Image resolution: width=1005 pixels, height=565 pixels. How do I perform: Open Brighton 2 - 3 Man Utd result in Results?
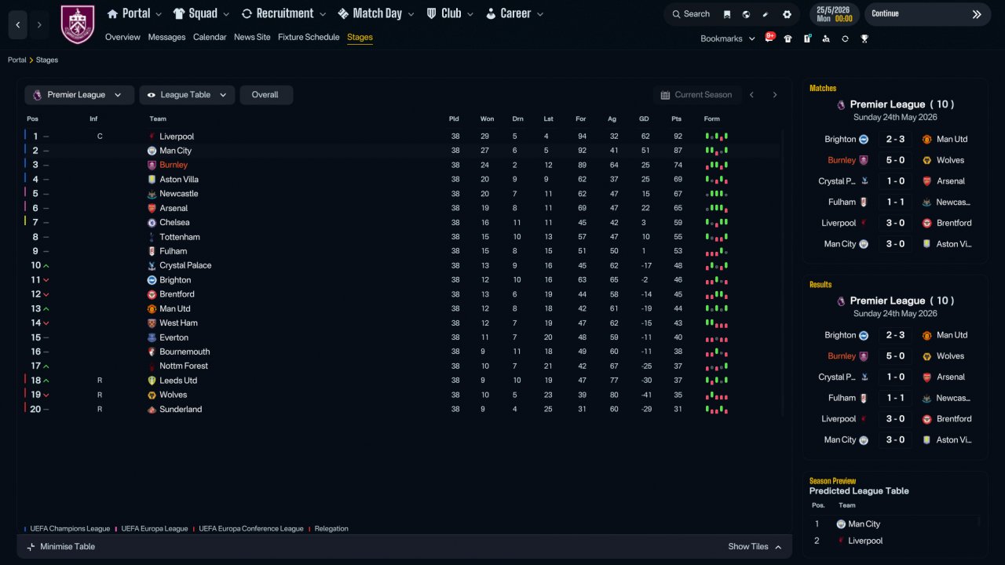[x=896, y=335]
